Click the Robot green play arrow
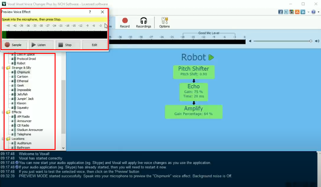The height and width of the screenshot is (187, 321). [x=211, y=57]
